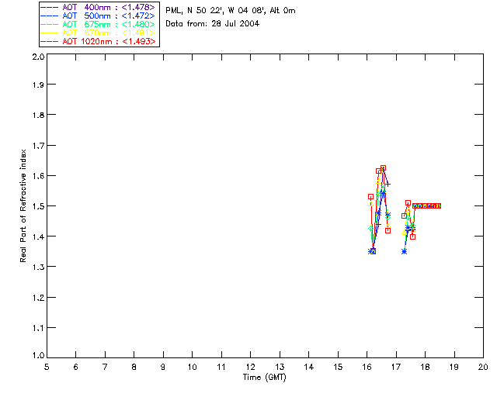Click the 2.0 y-axis tick label

pyautogui.click(x=38, y=57)
